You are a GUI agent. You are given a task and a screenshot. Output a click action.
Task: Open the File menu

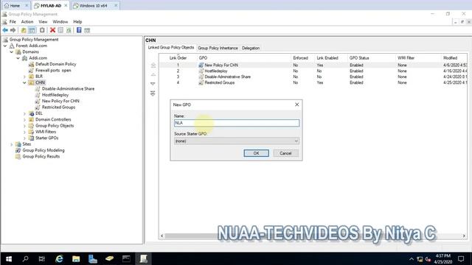(x=13, y=21)
